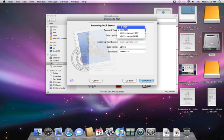
Task: Select IMAP in the Account Type list
Action: click(x=131, y=30)
